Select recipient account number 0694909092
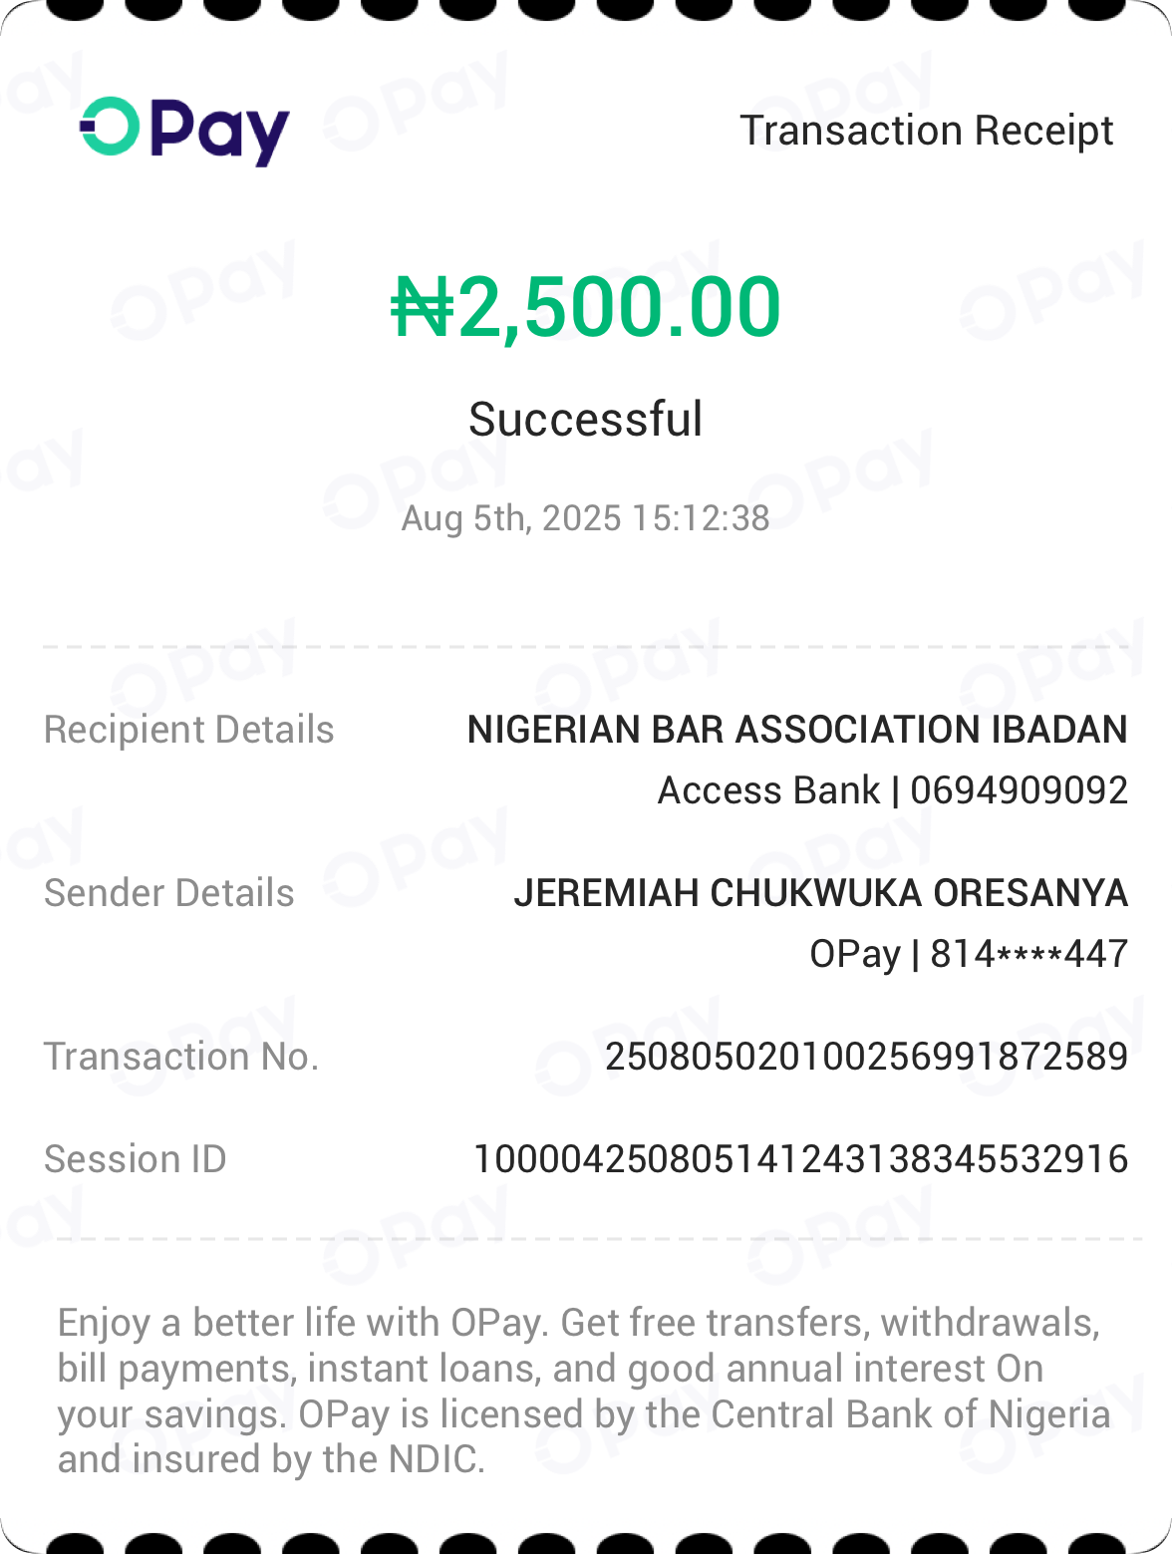 (1019, 790)
